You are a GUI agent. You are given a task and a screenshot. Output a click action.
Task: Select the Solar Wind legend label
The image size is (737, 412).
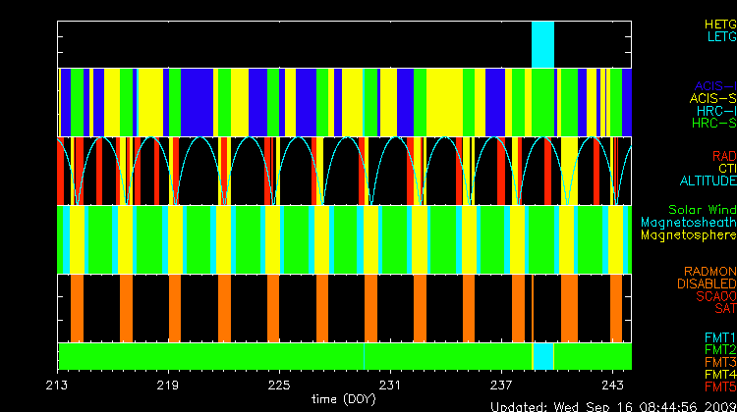click(x=702, y=210)
